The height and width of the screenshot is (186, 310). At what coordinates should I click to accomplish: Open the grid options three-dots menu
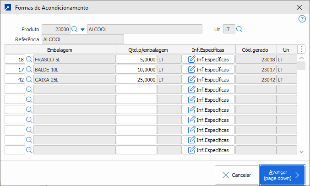click(x=301, y=49)
